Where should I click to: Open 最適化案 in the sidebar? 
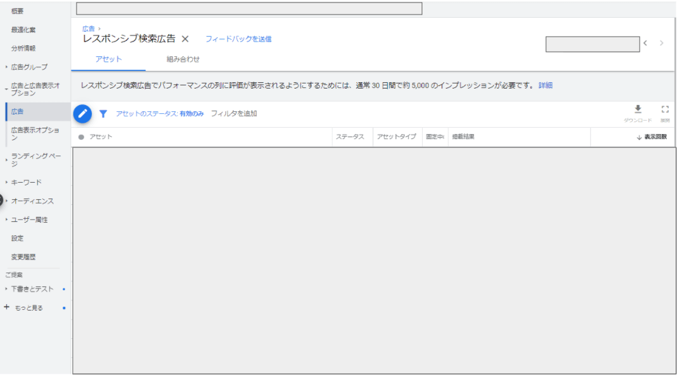23,30
